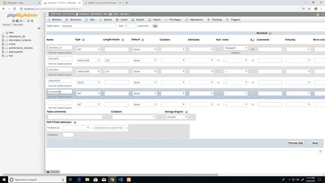
Task: Click the phpMyAdmin Home icon
Action: (x=14, y=21)
